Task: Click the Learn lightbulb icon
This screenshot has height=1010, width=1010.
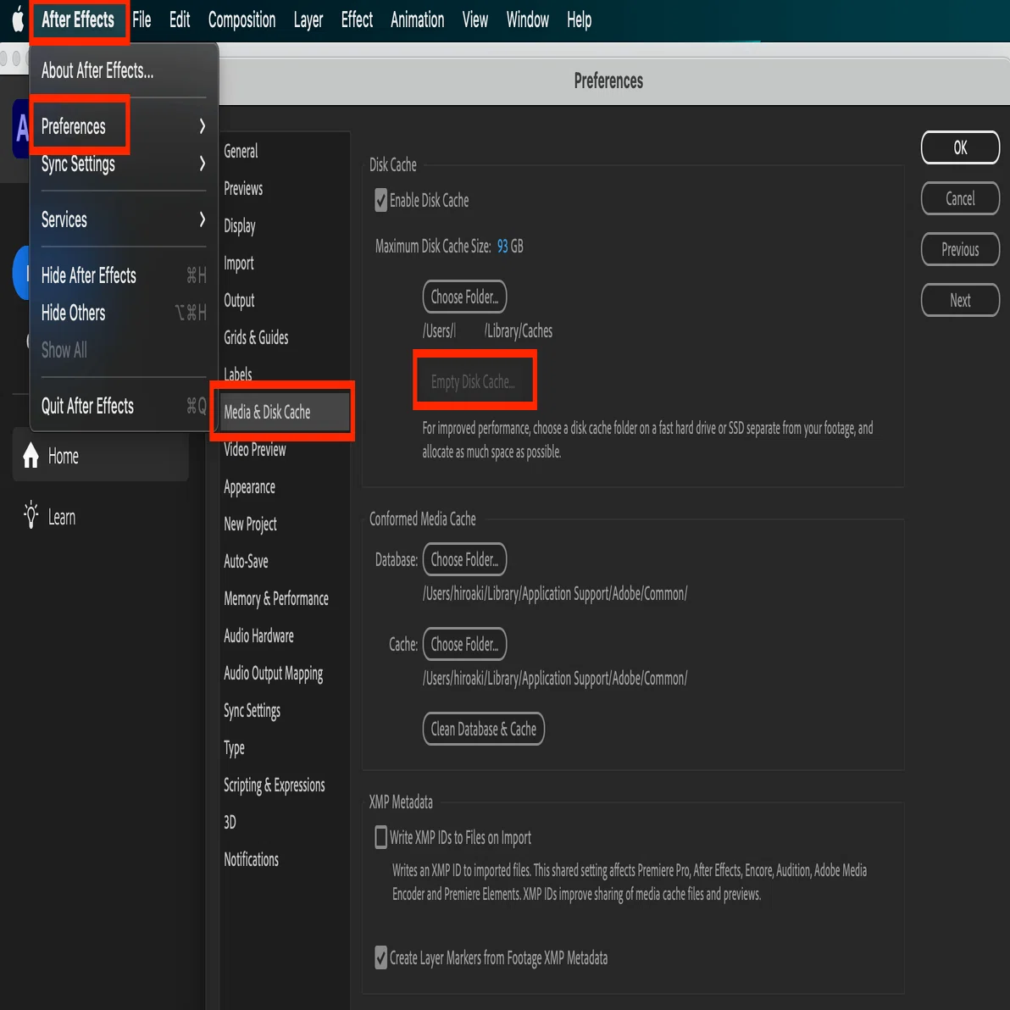Action: pos(31,515)
